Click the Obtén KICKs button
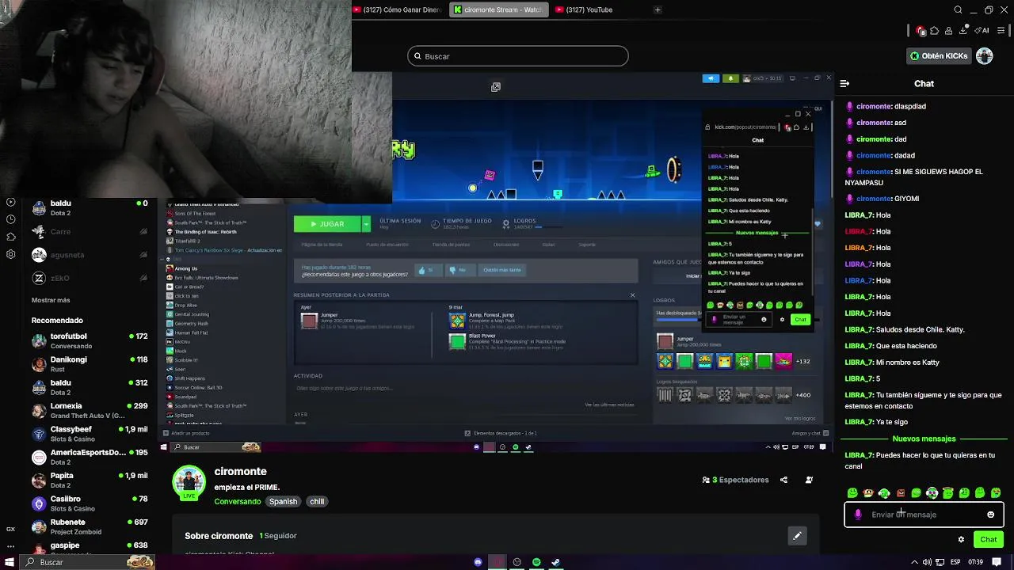Viewport: 1014px width, 570px height. point(939,56)
